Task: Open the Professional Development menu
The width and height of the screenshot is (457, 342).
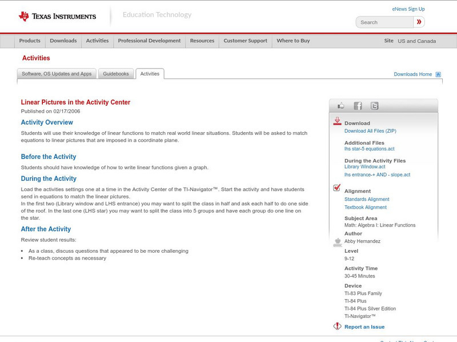Action: click(x=149, y=41)
